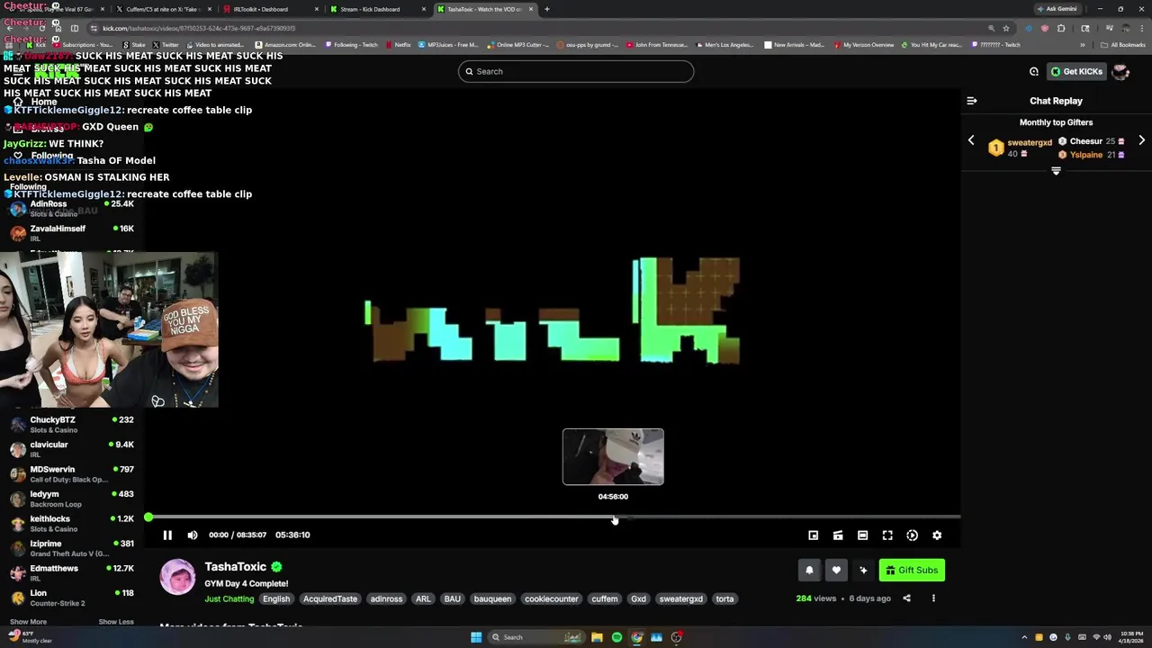The image size is (1152, 648).
Task: Select the adinross tag
Action: [386, 599]
